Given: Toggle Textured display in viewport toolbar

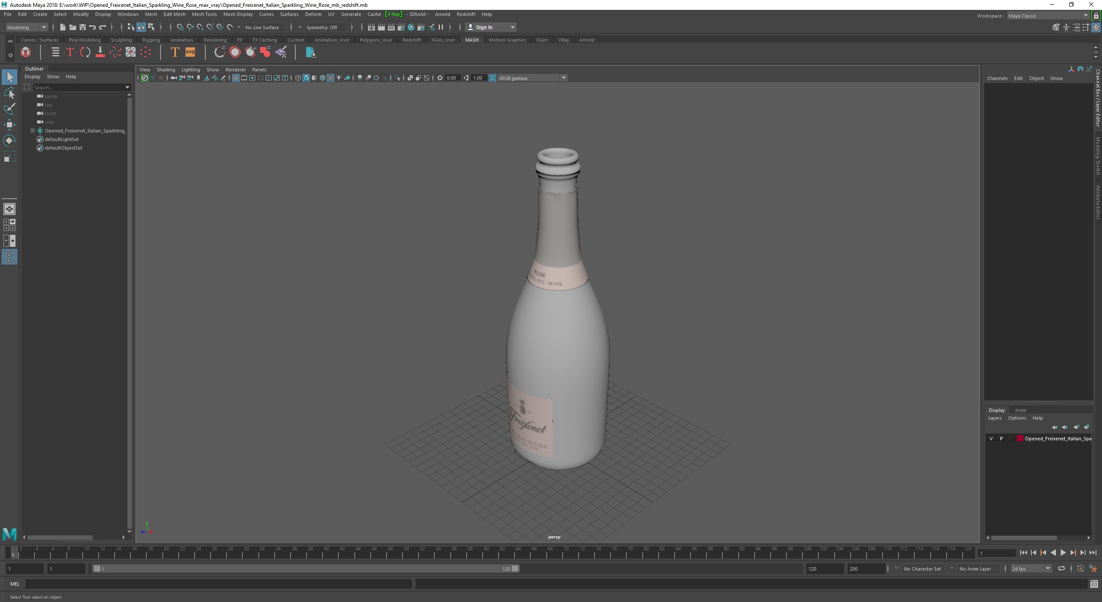Looking at the screenshot, I should coord(331,78).
